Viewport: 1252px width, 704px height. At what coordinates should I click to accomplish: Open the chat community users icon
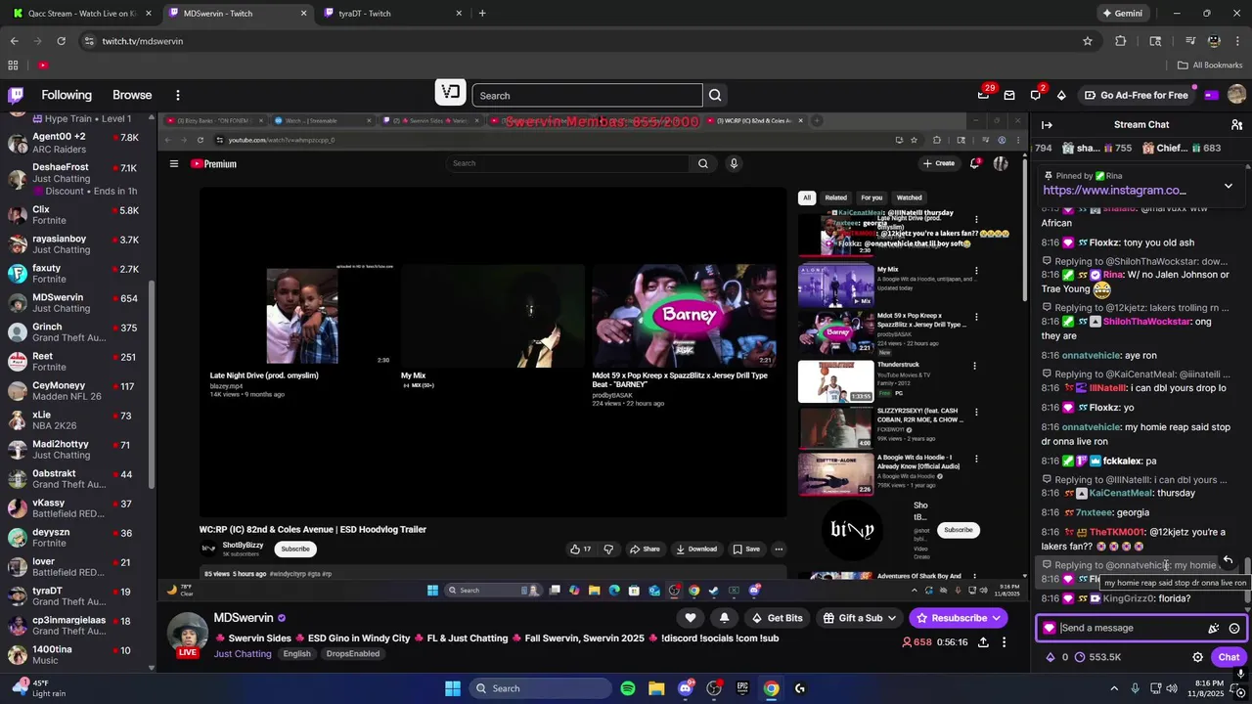tap(1236, 124)
